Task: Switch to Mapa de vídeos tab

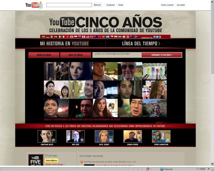Action: coord(76,55)
